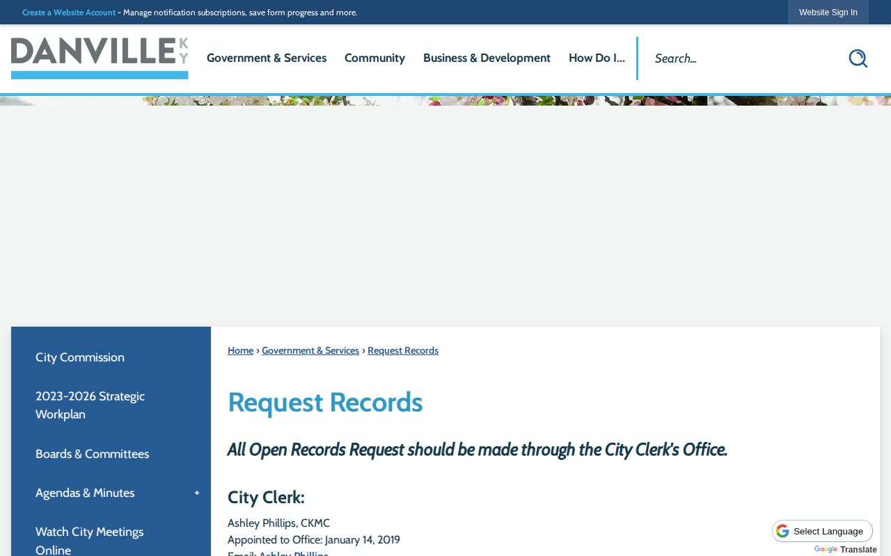This screenshot has height=556, width=891.
Task: Click the Google G translate icon
Action: [x=782, y=531]
